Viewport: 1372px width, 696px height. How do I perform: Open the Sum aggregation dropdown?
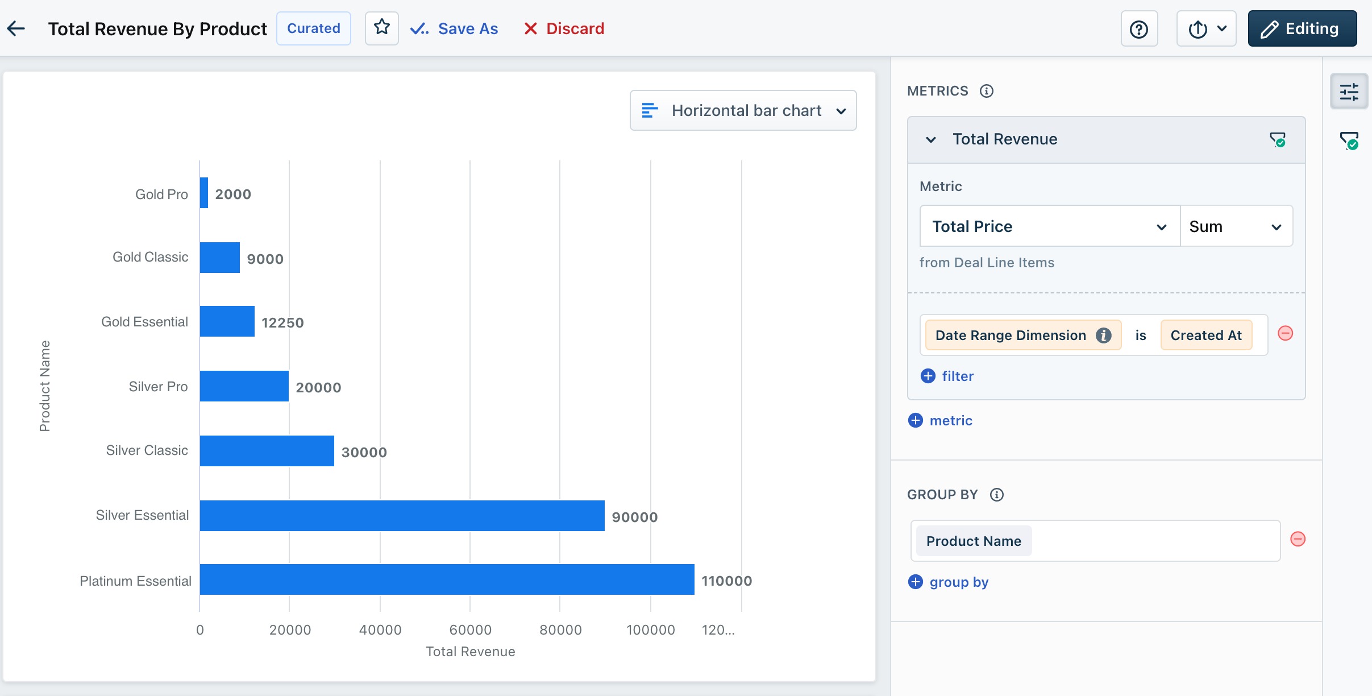(x=1235, y=226)
